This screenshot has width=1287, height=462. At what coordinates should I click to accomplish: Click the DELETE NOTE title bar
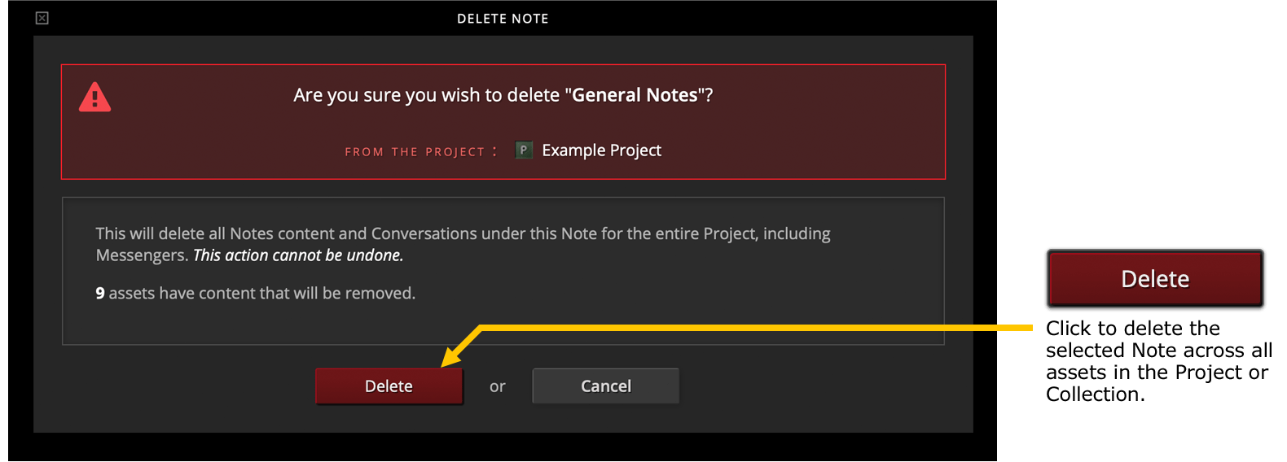503,18
